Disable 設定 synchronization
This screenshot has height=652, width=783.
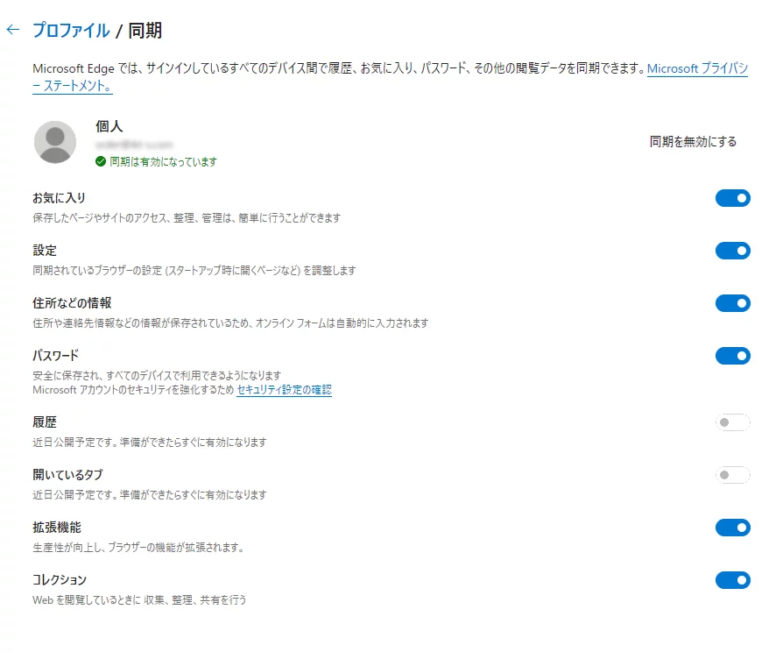pyautogui.click(x=732, y=251)
